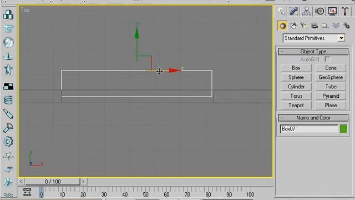Choose the GeoSphere primitive button
355x200 pixels.
pos(331,77)
